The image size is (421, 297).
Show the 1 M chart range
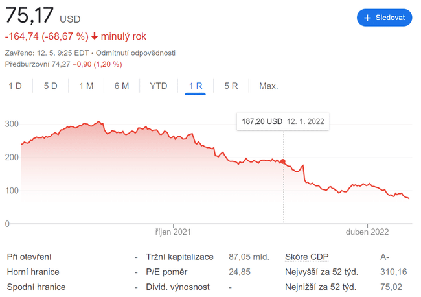pyautogui.click(x=86, y=86)
